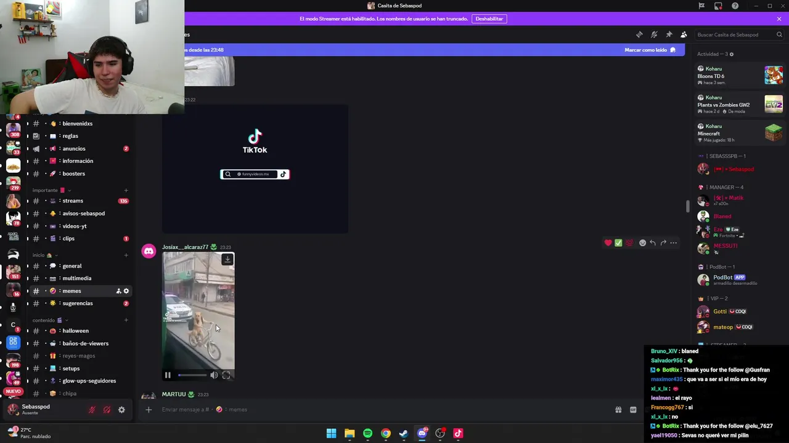Viewport: 789px width, 443px height.
Task: Open bienvenidxs channel
Action: pos(77,124)
